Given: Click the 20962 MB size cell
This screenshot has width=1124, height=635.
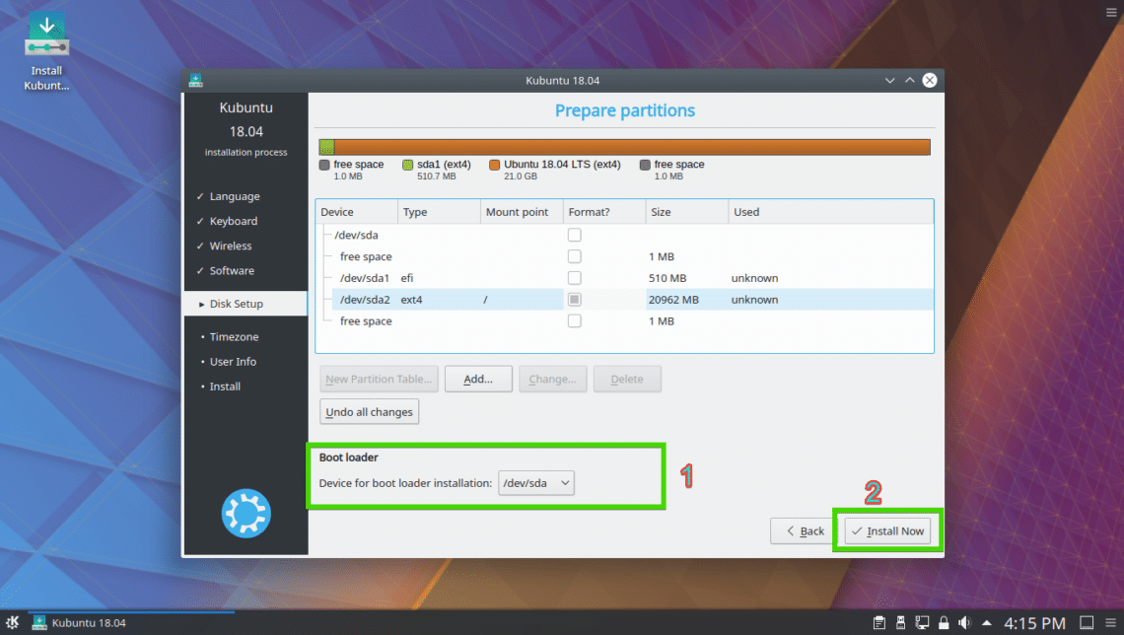Looking at the screenshot, I should coord(673,300).
